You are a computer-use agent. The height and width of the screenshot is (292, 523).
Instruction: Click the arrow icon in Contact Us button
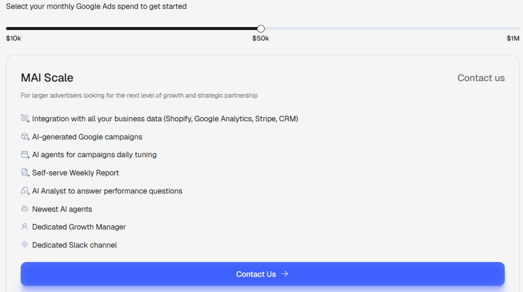285,274
